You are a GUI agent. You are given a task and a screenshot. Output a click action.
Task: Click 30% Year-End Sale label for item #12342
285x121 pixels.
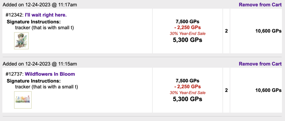click(188, 33)
